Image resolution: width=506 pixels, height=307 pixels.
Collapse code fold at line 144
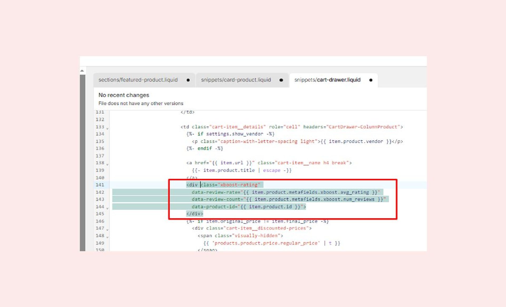click(107, 208)
